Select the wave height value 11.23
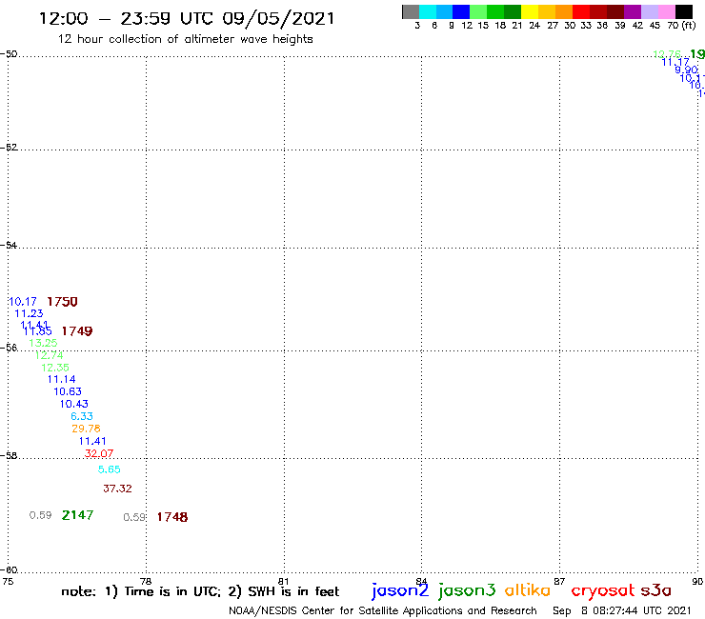Viewport: 705px width, 619px height. coord(29,313)
